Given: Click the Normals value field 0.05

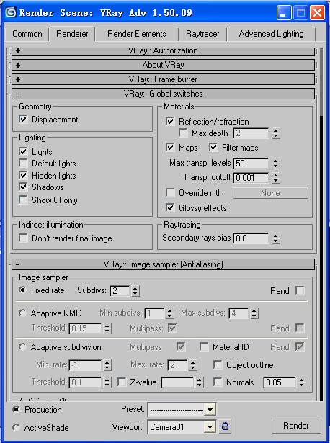Looking at the screenshot, I should [x=280, y=382].
